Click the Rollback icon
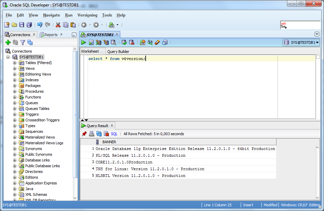Image resolution: width=324 pixels, height=211 pixels. click(131, 42)
